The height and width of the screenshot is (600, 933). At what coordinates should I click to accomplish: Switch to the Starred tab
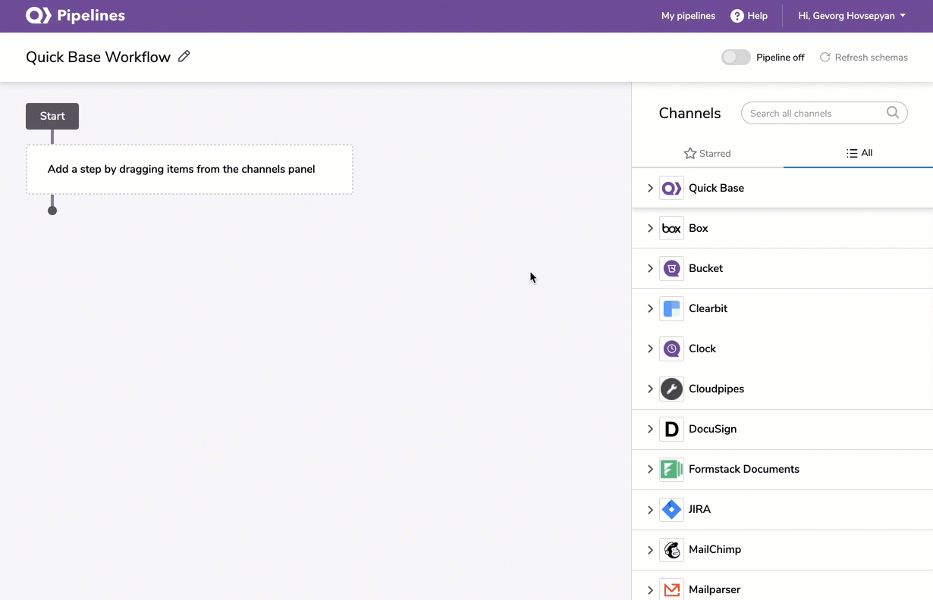(x=707, y=153)
